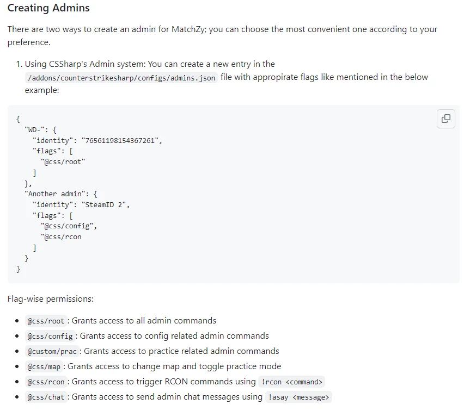Click "@css/rcon" inside the code block
464x411 pixels.
(60, 236)
